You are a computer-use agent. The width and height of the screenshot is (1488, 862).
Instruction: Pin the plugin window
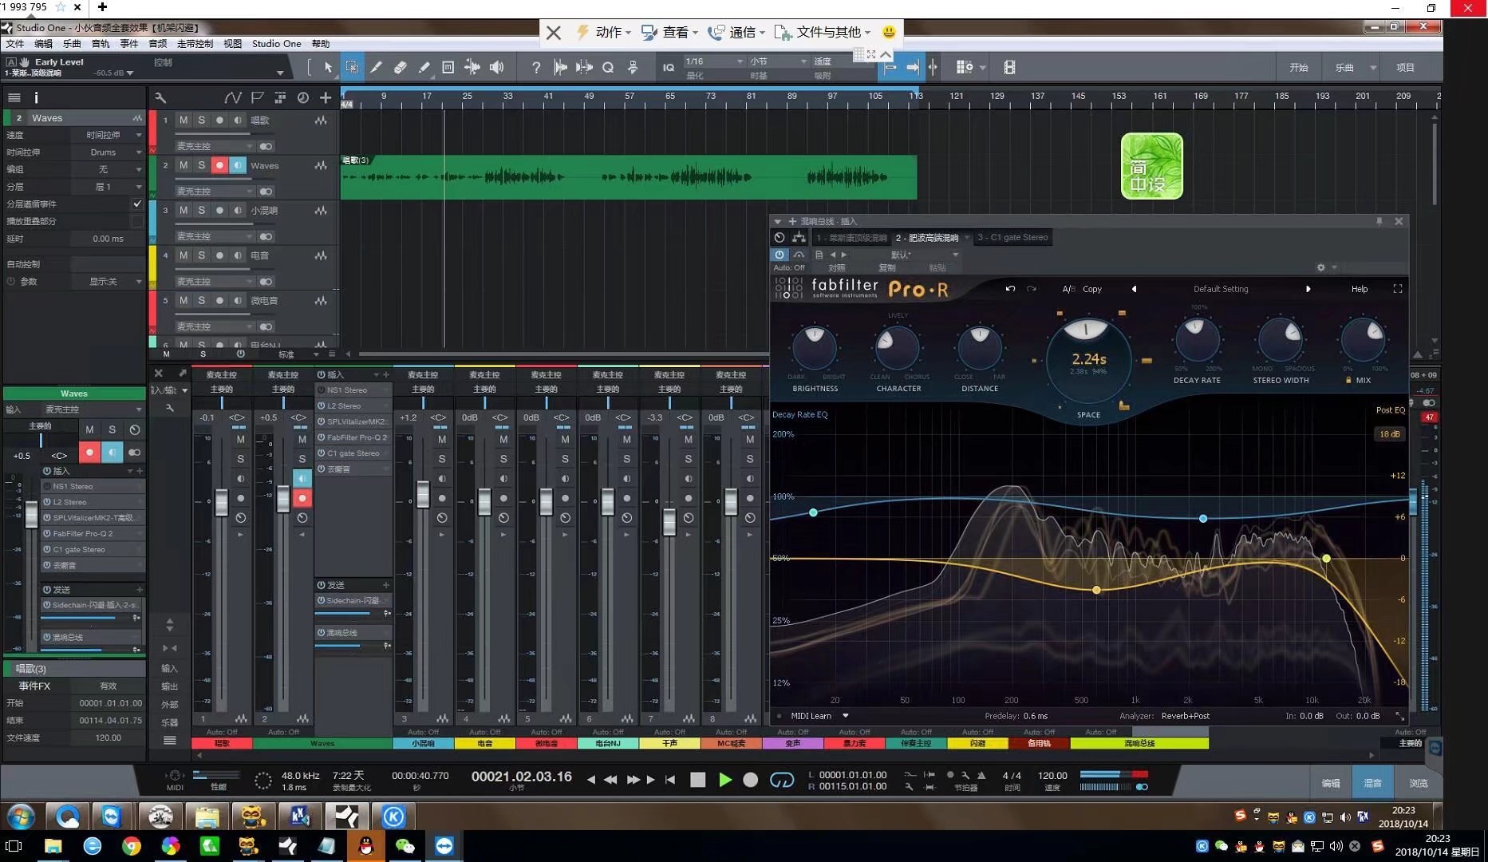pos(1379,221)
